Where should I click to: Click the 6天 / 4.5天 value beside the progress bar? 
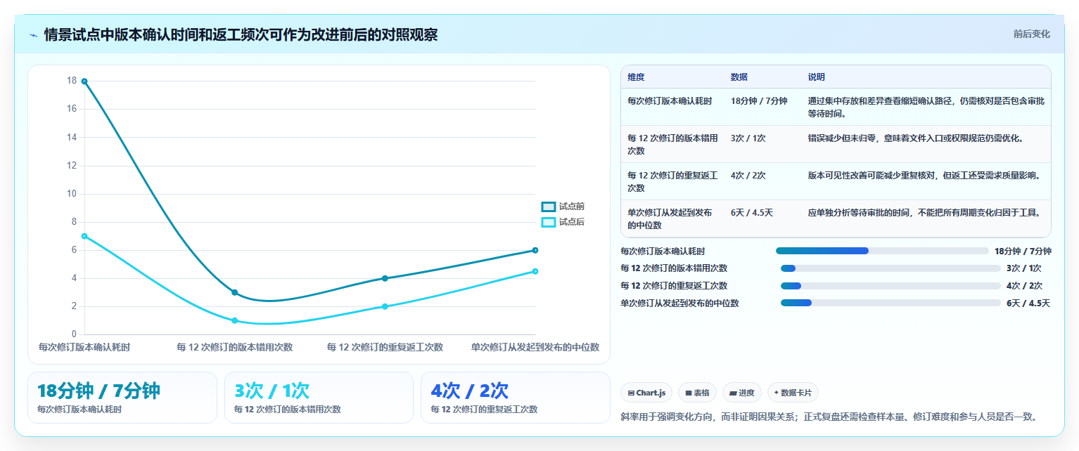pyautogui.click(x=1028, y=303)
